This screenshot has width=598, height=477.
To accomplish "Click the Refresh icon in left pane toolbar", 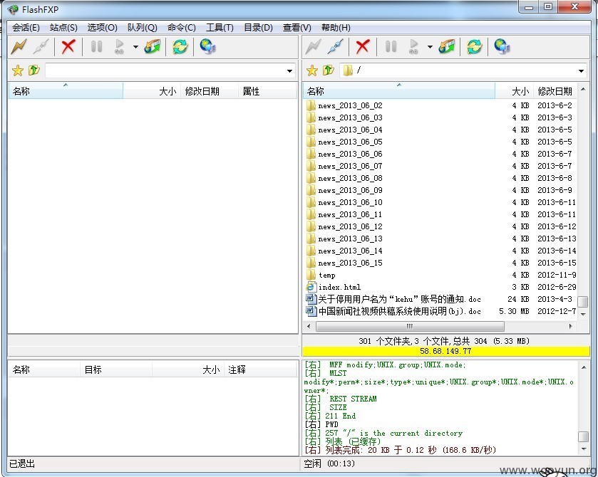I will pos(180,47).
